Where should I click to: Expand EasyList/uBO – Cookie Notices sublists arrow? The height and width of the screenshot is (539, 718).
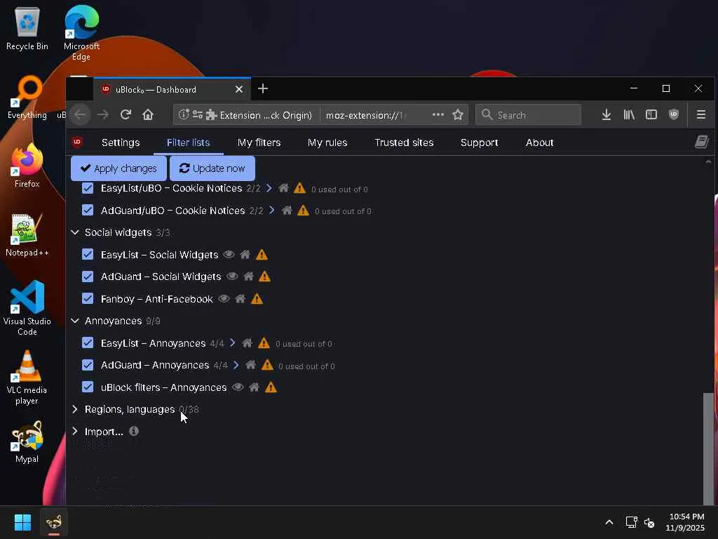[269, 188]
